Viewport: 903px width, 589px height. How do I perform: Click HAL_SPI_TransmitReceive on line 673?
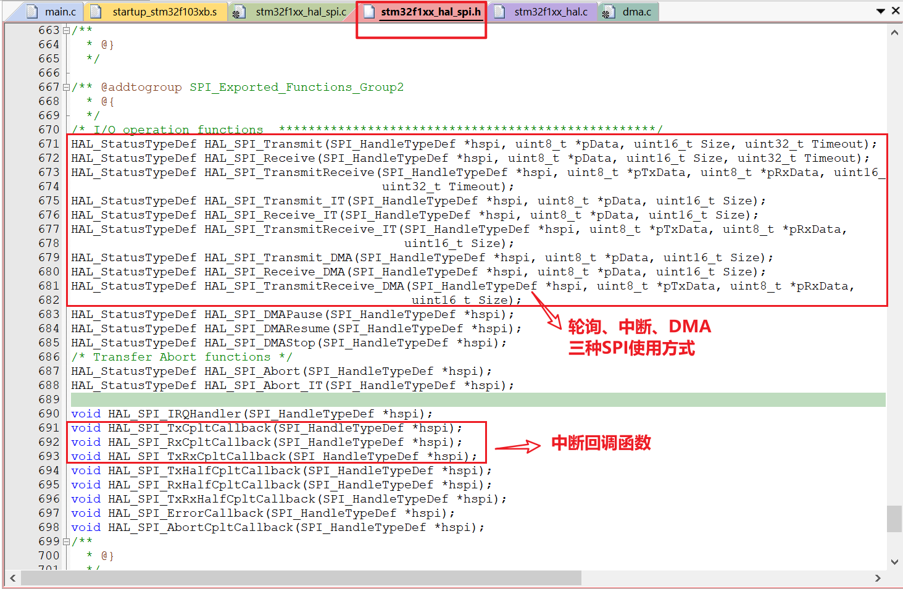pyautogui.click(x=289, y=172)
